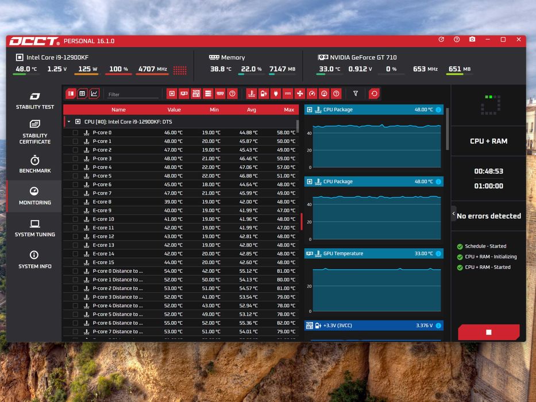The image size is (536, 402).
Task: Toggle the usage gauge sensor filter icon
Action: point(324,94)
